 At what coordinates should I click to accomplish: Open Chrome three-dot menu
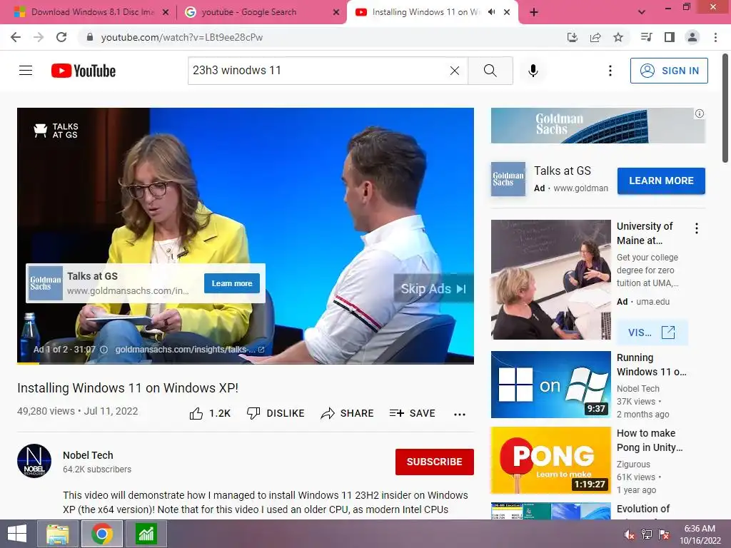(x=715, y=37)
